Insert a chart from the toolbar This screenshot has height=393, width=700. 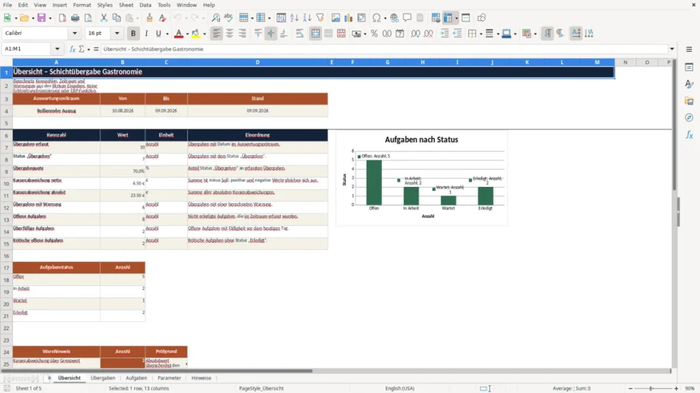tap(348, 18)
